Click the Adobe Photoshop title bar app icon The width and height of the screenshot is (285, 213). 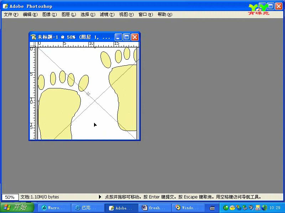tap(5, 6)
